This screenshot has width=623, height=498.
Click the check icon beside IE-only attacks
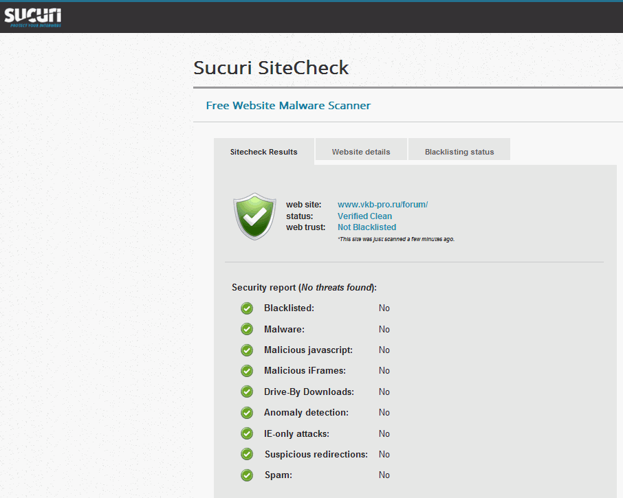pyautogui.click(x=247, y=433)
